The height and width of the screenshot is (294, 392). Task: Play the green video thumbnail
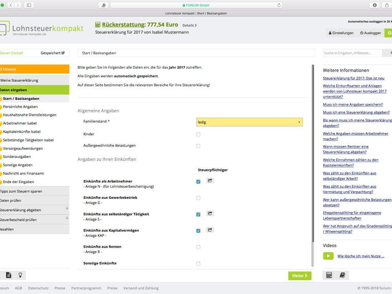point(328,256)
